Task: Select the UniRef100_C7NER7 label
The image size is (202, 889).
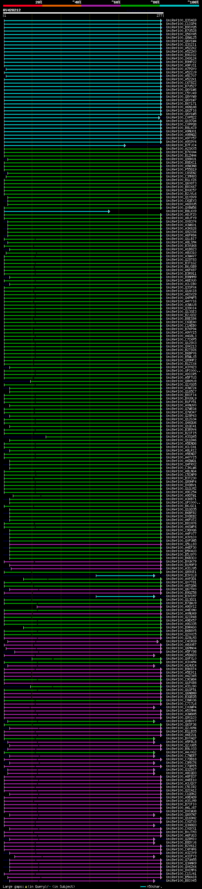Action: coord(181,756)
